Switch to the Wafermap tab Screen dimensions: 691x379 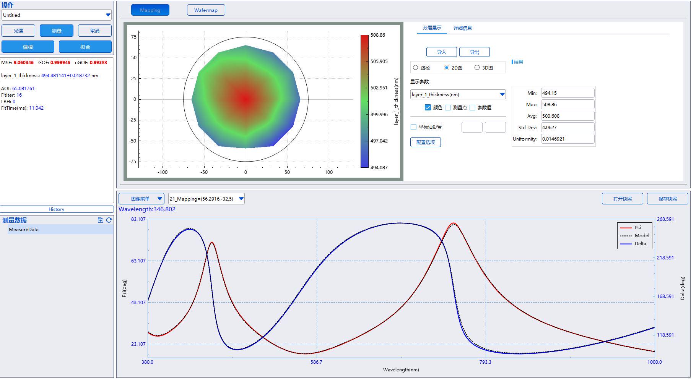[x=206, y=10]
